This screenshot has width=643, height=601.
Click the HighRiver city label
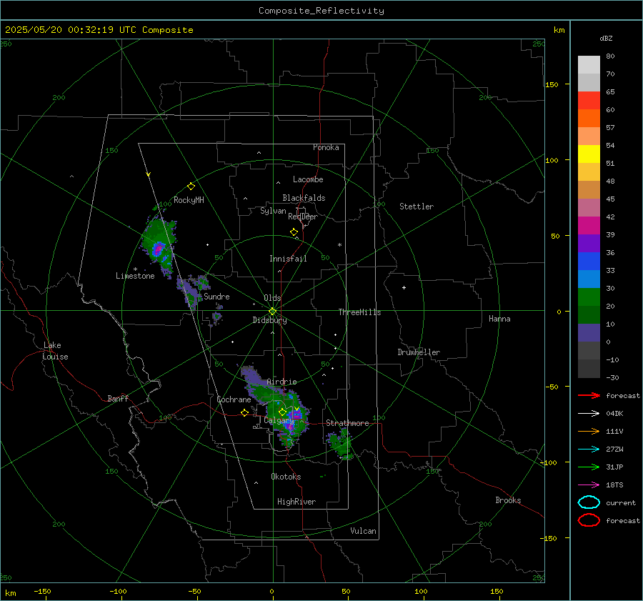point(296,502)
